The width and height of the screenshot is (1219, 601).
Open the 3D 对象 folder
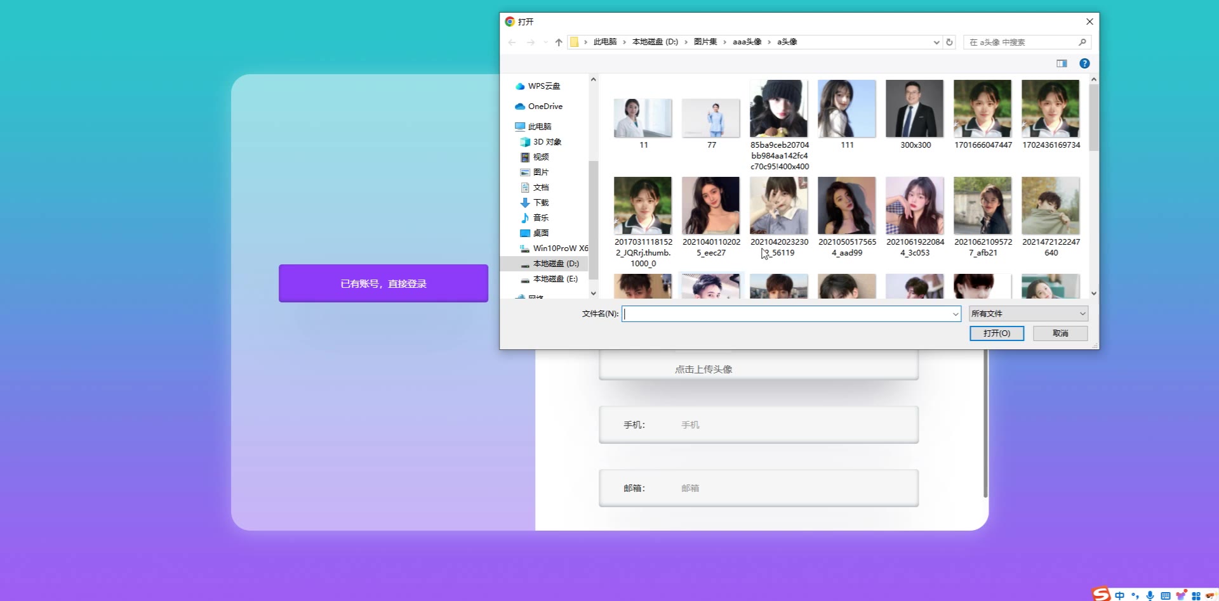click(x=541, y=142)
